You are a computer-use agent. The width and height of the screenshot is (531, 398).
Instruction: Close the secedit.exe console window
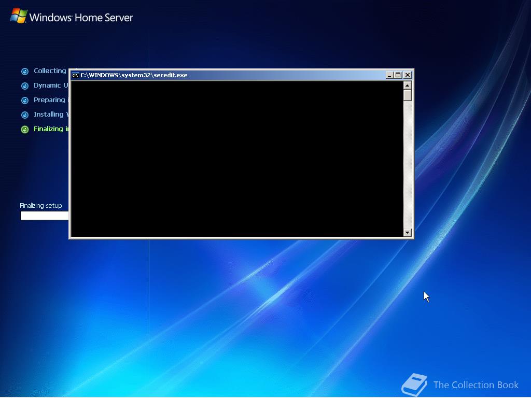[x=408, y=75]
